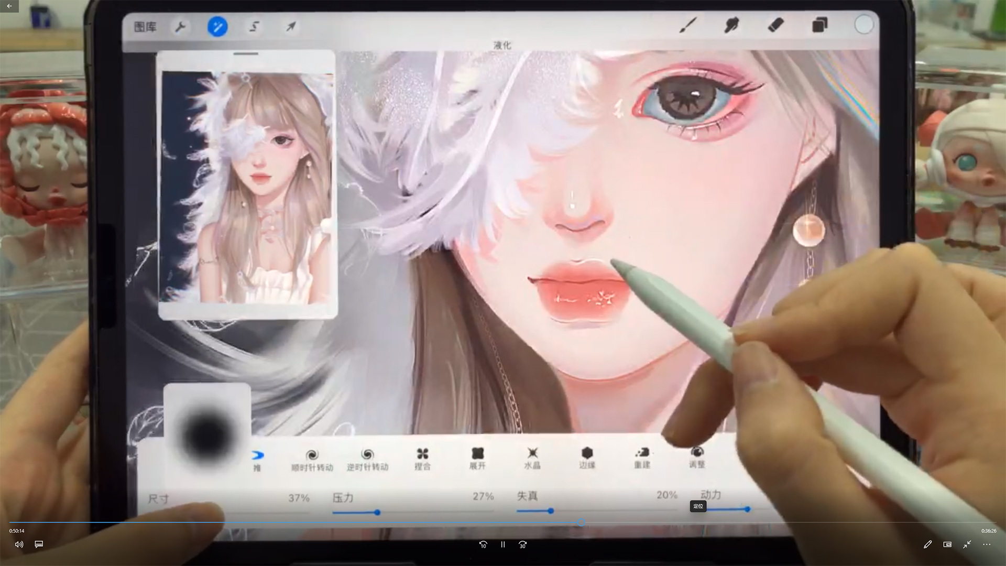Choose the 重建 reconstruct liquify mode
1006x566 pixels.
point(642,458)
